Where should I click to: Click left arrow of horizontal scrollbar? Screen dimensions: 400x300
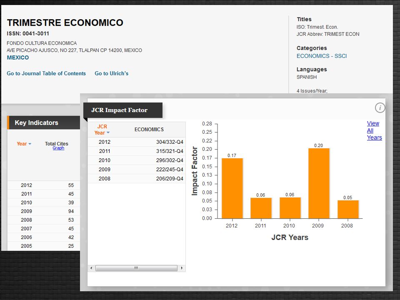pyautogui.click(x=91, y=268)
